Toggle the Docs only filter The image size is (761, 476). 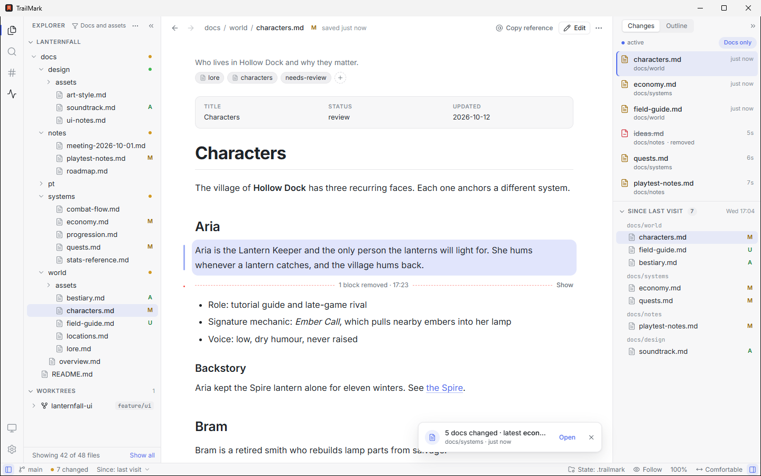(737, 42)
